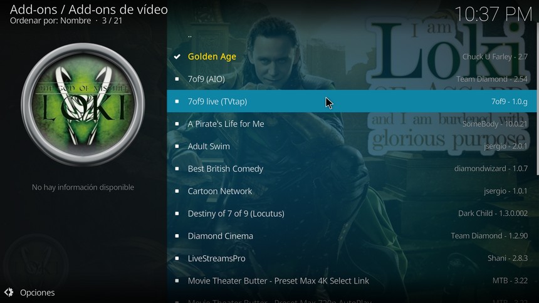The image size is (539, 303).
Task: Click the jsergio - 1.0.1 version text
Action: 505,191
